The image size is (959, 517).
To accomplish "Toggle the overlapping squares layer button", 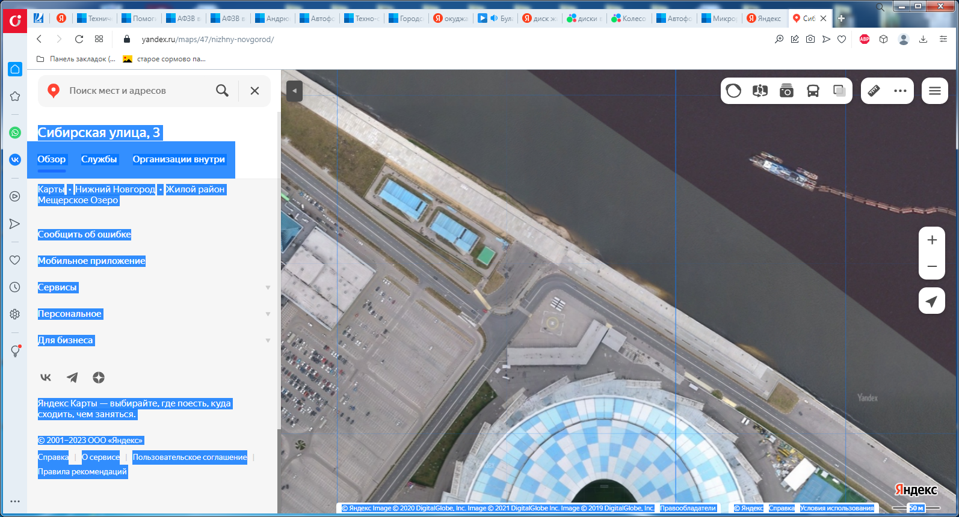I will (839, 91).
